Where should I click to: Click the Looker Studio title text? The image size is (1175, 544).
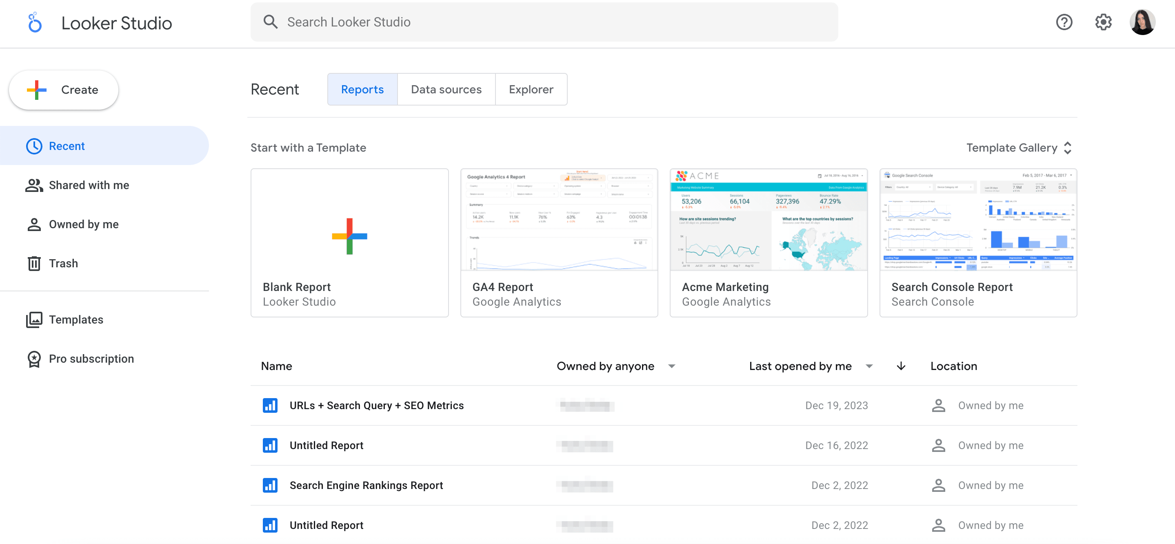click(116, 23)
